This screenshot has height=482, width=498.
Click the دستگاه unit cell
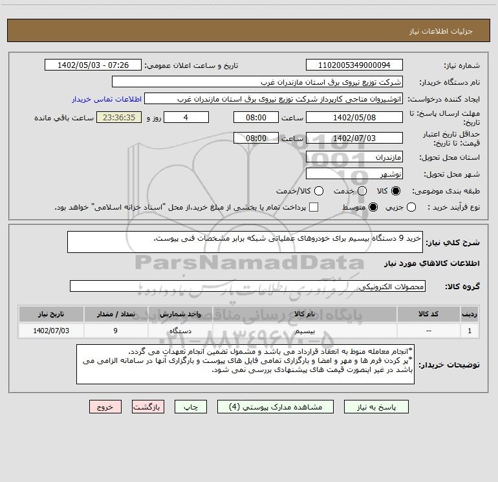pos(180,331)
